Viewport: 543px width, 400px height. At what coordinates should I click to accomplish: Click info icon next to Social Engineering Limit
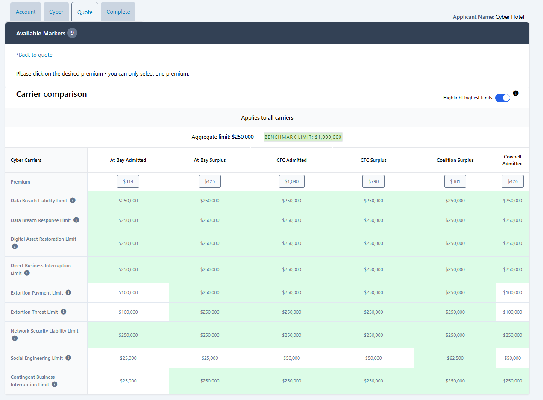pyautogui.click(x=68, y=358)
